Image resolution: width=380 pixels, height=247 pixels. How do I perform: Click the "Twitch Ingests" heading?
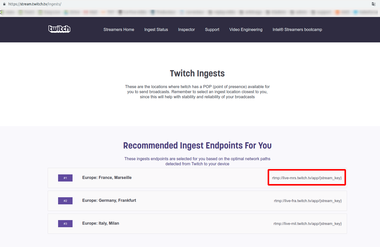click(x=197, y=73)
